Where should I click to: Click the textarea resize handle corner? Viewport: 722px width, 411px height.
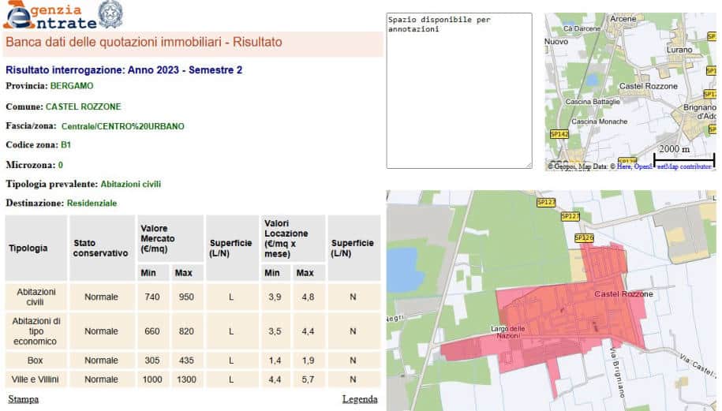528,164
